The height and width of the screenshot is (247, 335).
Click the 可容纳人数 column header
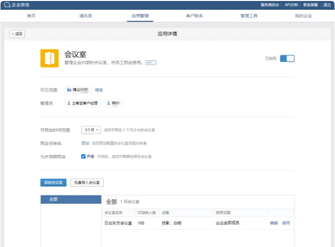tap(147, 213)
